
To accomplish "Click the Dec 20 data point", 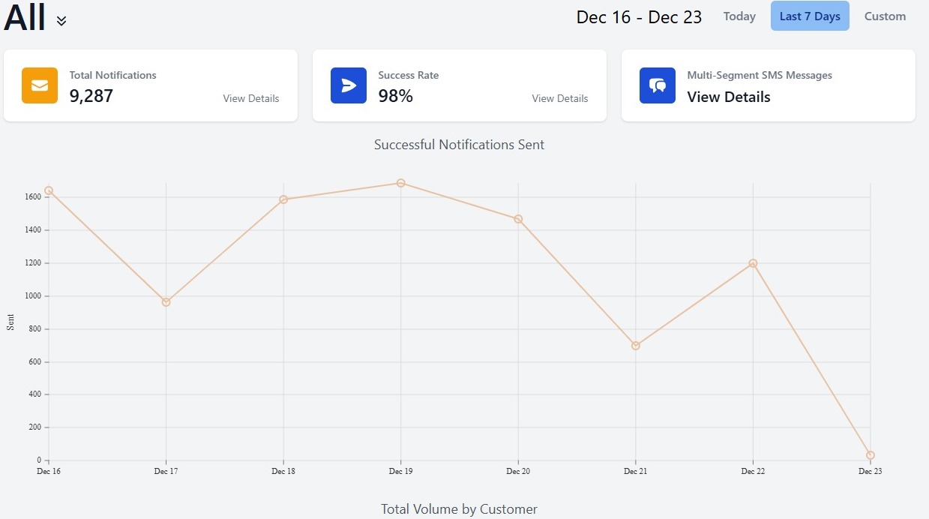I will [518, 219].
